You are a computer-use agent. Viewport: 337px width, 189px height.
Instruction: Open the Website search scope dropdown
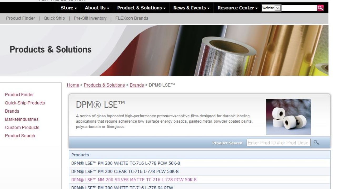[x=271, y=8]
